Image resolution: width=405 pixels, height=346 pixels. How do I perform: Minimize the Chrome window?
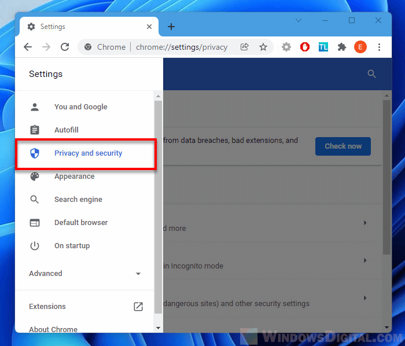pyautogui.click(x=325, y=20)
